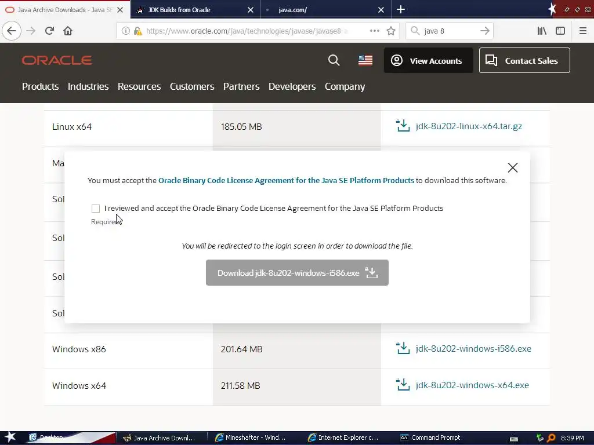Open page actions three-dot menu
Viewport: 594px width, 445px height.
(375, 31)
